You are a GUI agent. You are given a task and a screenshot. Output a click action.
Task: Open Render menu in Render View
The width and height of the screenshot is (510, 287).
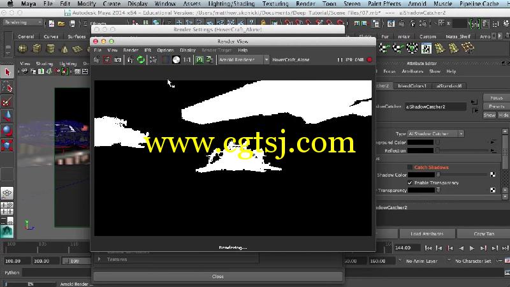point(131,50)
